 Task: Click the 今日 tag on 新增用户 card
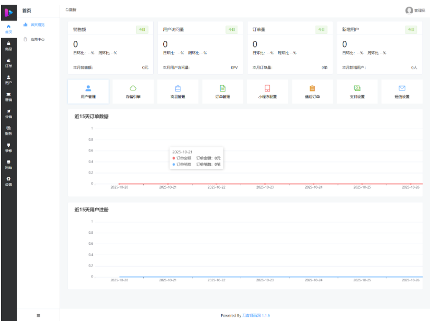pyautogui.click(x=411, y=30)
